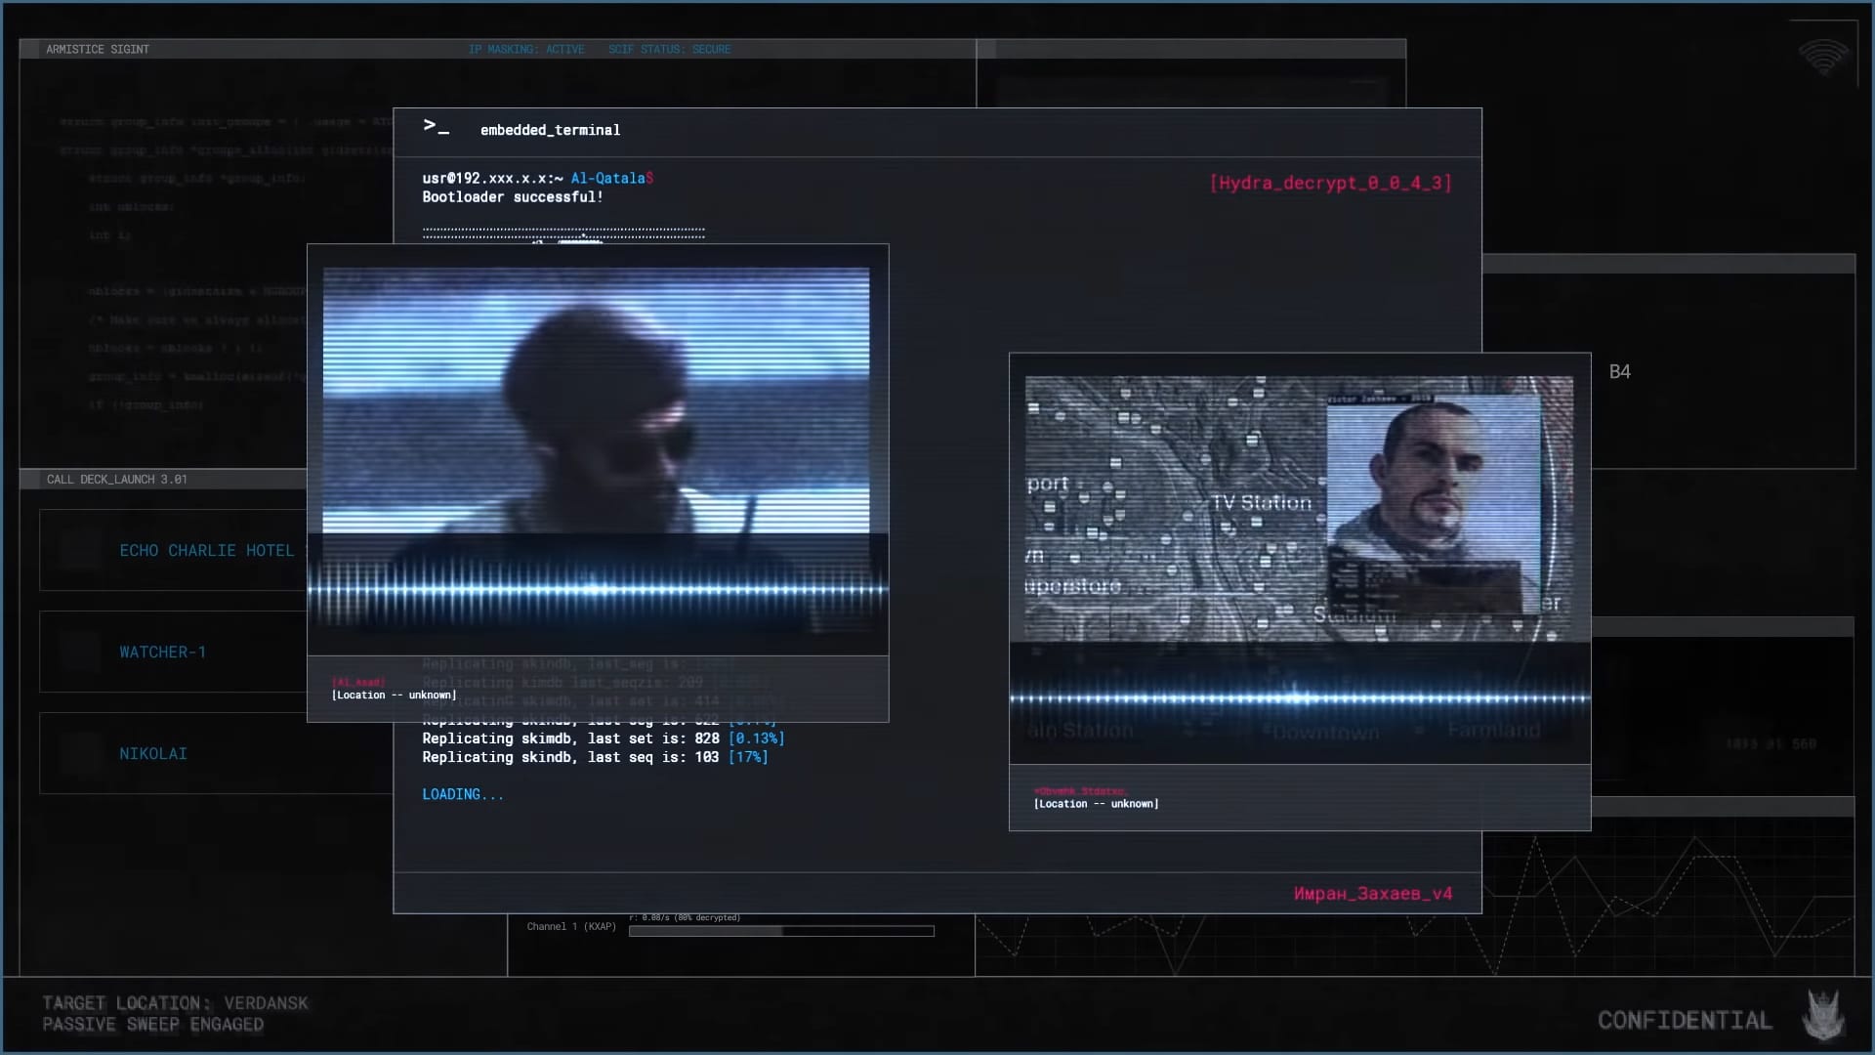The image size is (1875, 1055).
Task: Click the sunglasses man video feed
Action: (596, 401)
